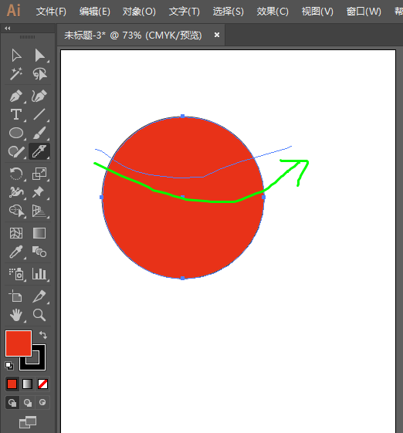Open the 效果(C) menu
Image resolution: width=403 pixels, height=433 pixels.
(x=273, y=12)
